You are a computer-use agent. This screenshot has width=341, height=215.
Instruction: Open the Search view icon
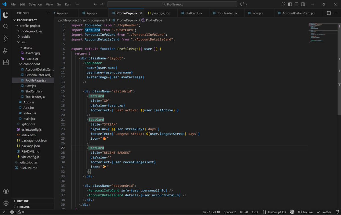[x=6, y=27]
